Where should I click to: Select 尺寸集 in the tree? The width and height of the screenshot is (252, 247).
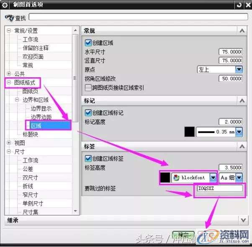[x=31, y=212]
